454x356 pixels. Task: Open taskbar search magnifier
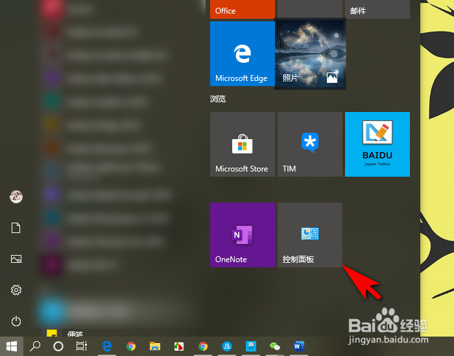coord(35,346)
